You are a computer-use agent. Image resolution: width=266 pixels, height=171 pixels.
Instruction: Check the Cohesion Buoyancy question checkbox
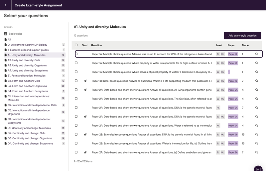point(76,72)
